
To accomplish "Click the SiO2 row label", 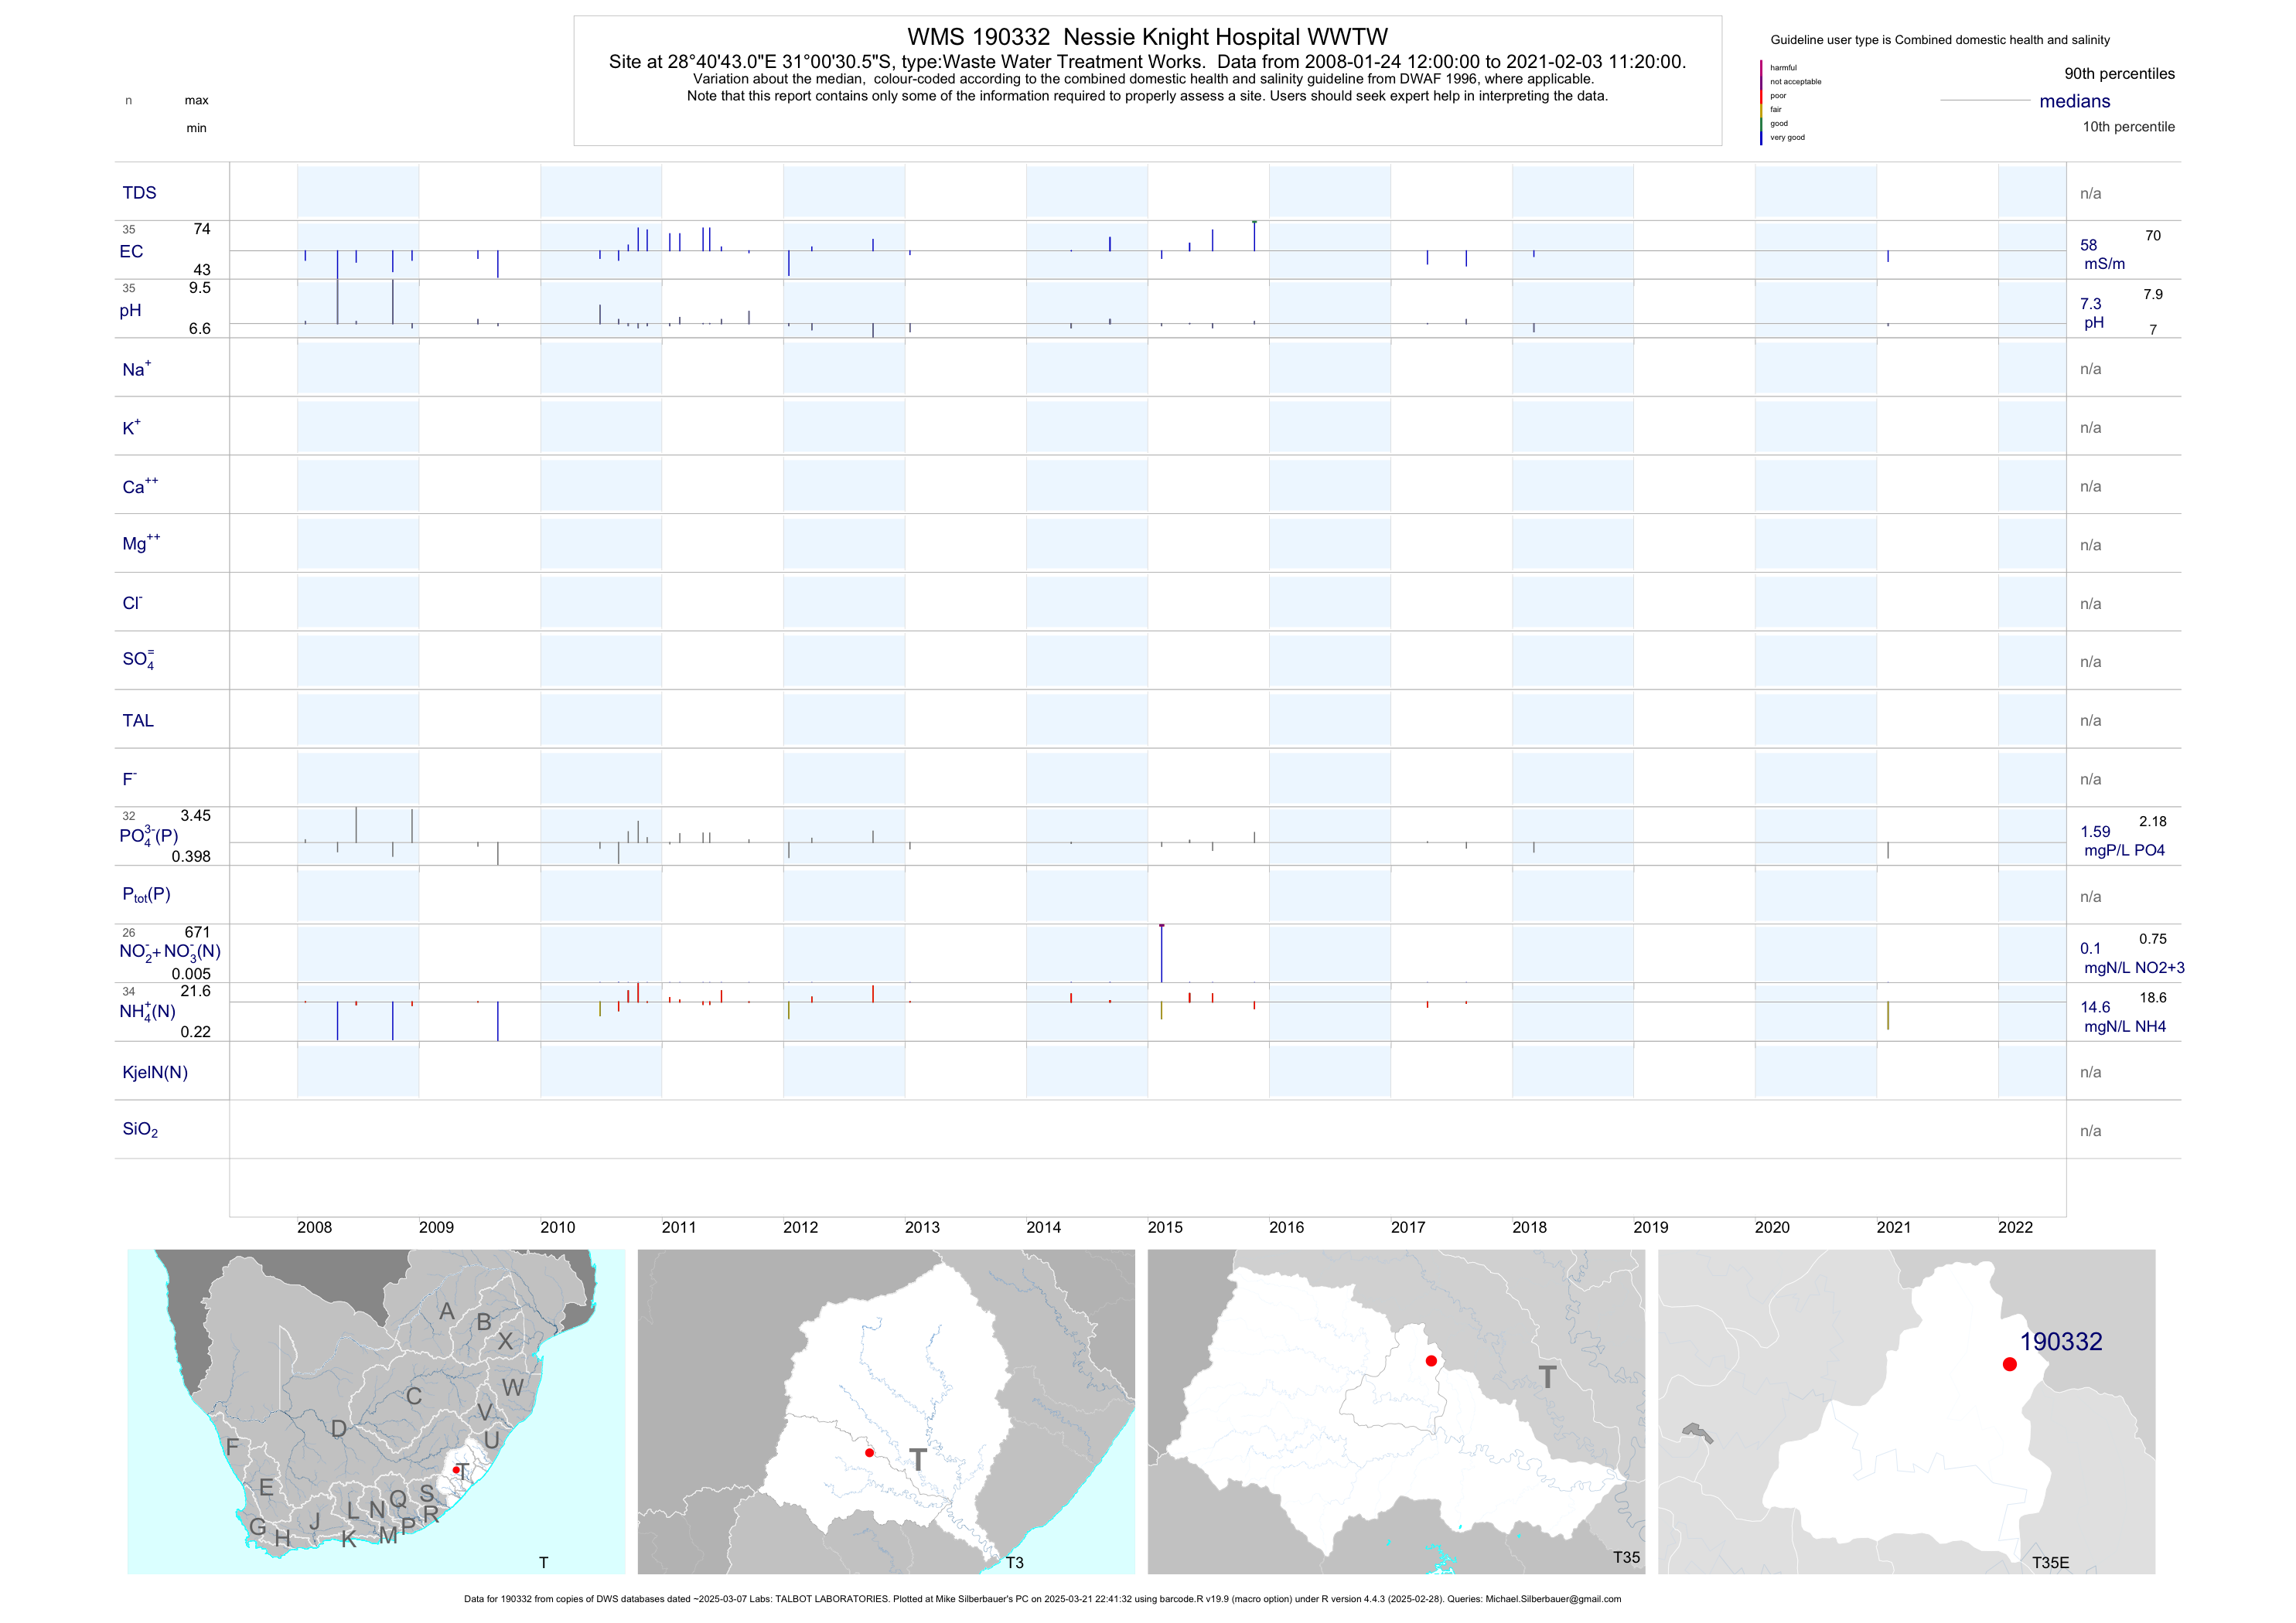I will (x=140, y=1130).
